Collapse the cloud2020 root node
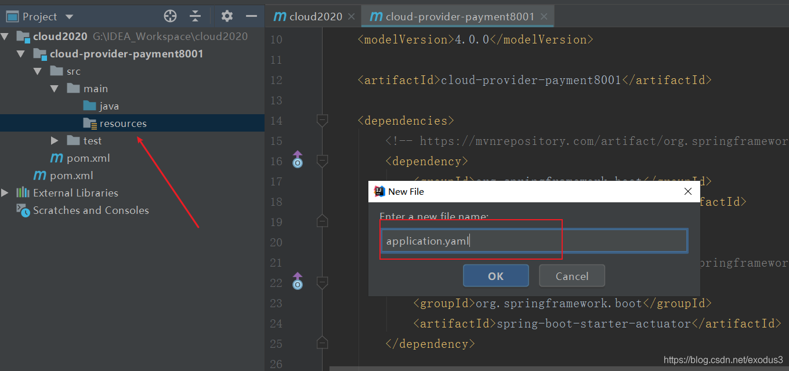 (5, 37)
